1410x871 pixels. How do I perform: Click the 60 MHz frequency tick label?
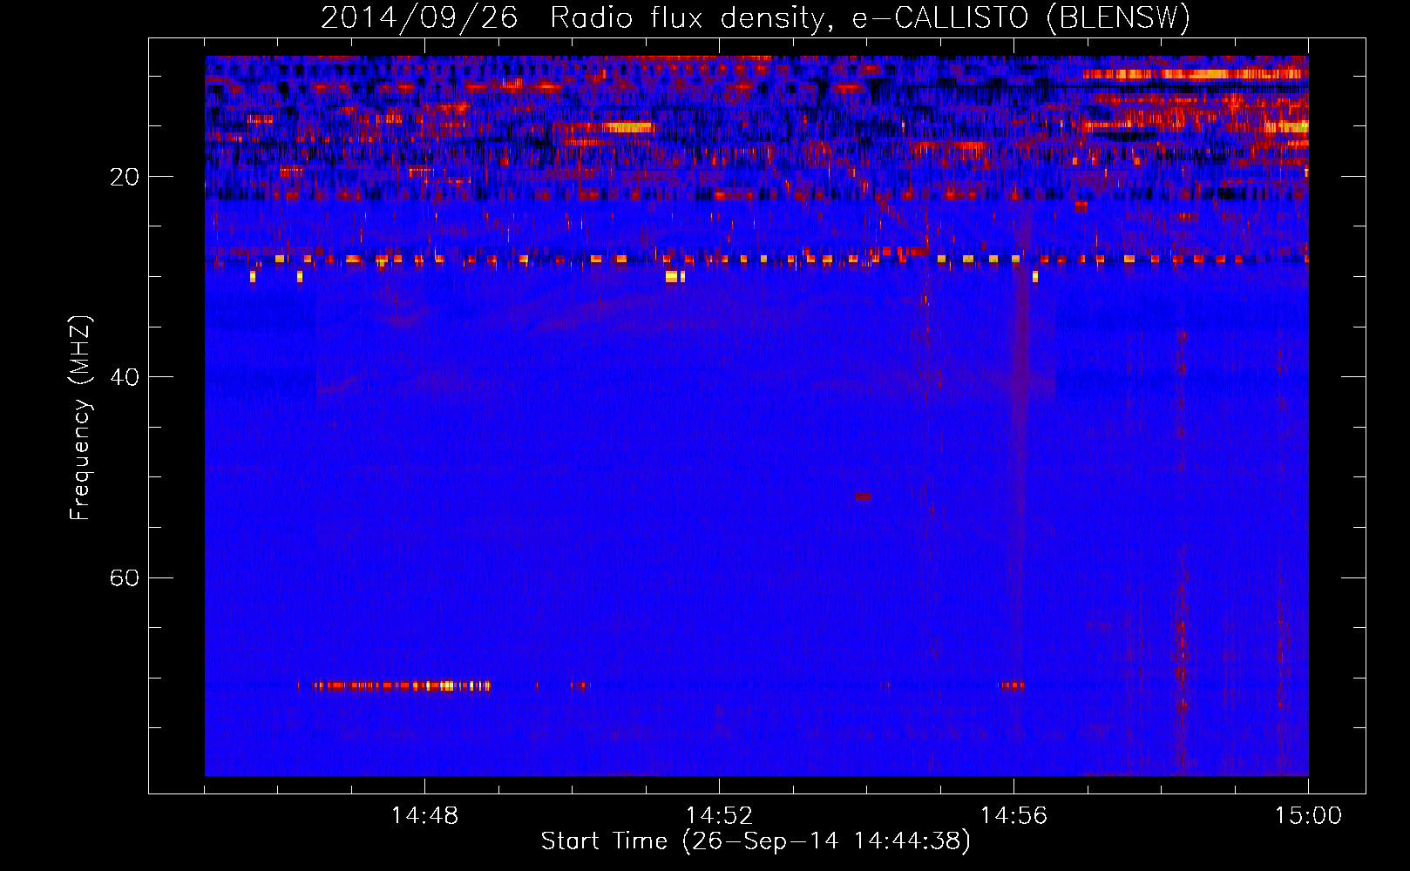tap(125, 577)
